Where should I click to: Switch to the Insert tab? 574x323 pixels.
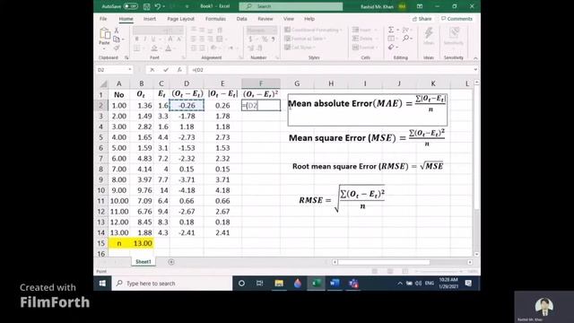pyautogui.click(x=150, y=19)
